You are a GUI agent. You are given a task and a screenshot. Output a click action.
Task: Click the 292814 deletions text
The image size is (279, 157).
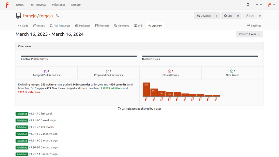(x=29, y=92)
